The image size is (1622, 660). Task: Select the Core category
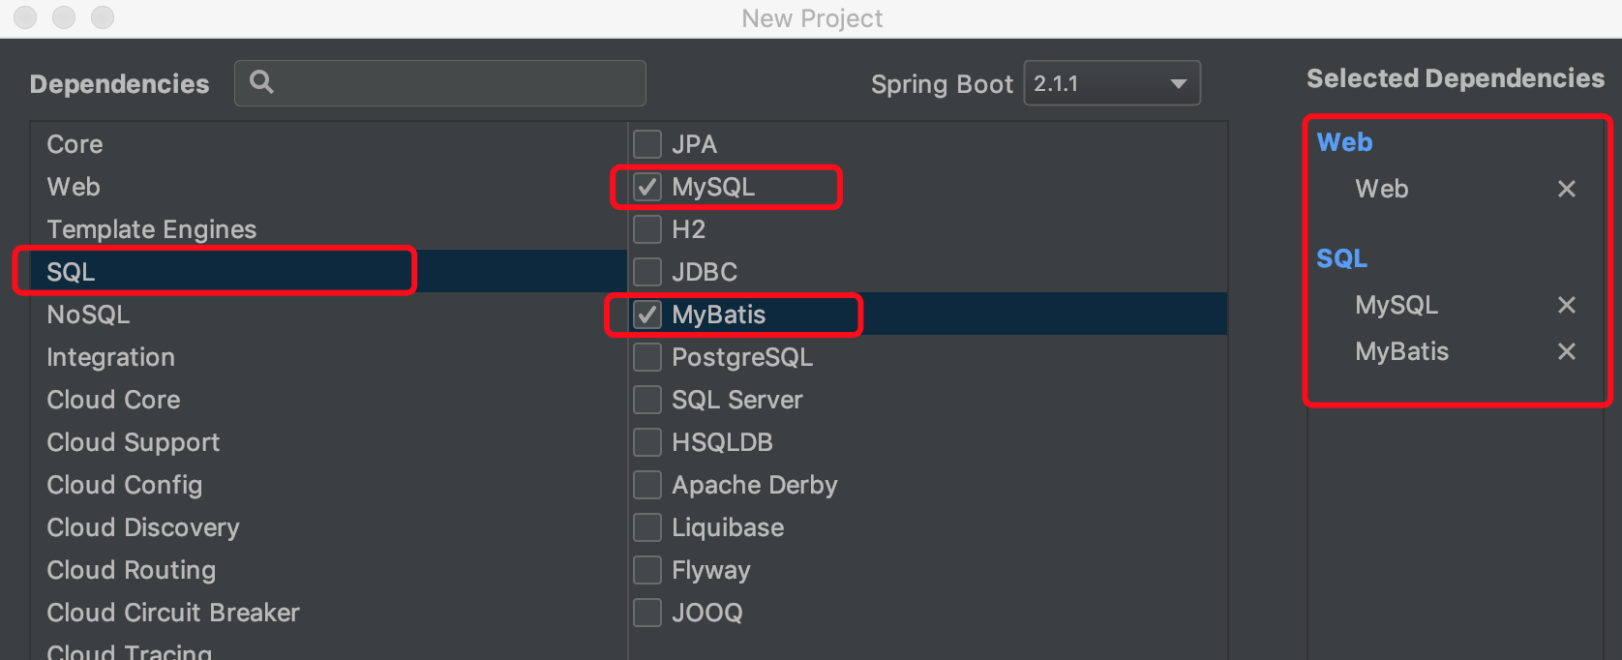coord(329,144)
